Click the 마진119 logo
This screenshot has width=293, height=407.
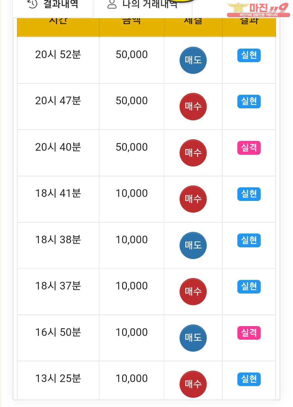click(x=258, y=10)
